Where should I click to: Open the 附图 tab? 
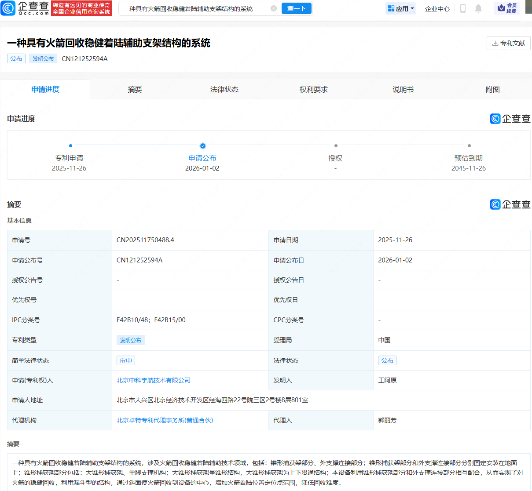click(x=493, y=89)
